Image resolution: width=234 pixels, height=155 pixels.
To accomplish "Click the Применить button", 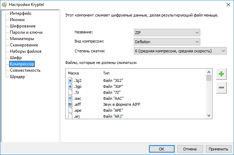I will (219, 149).
